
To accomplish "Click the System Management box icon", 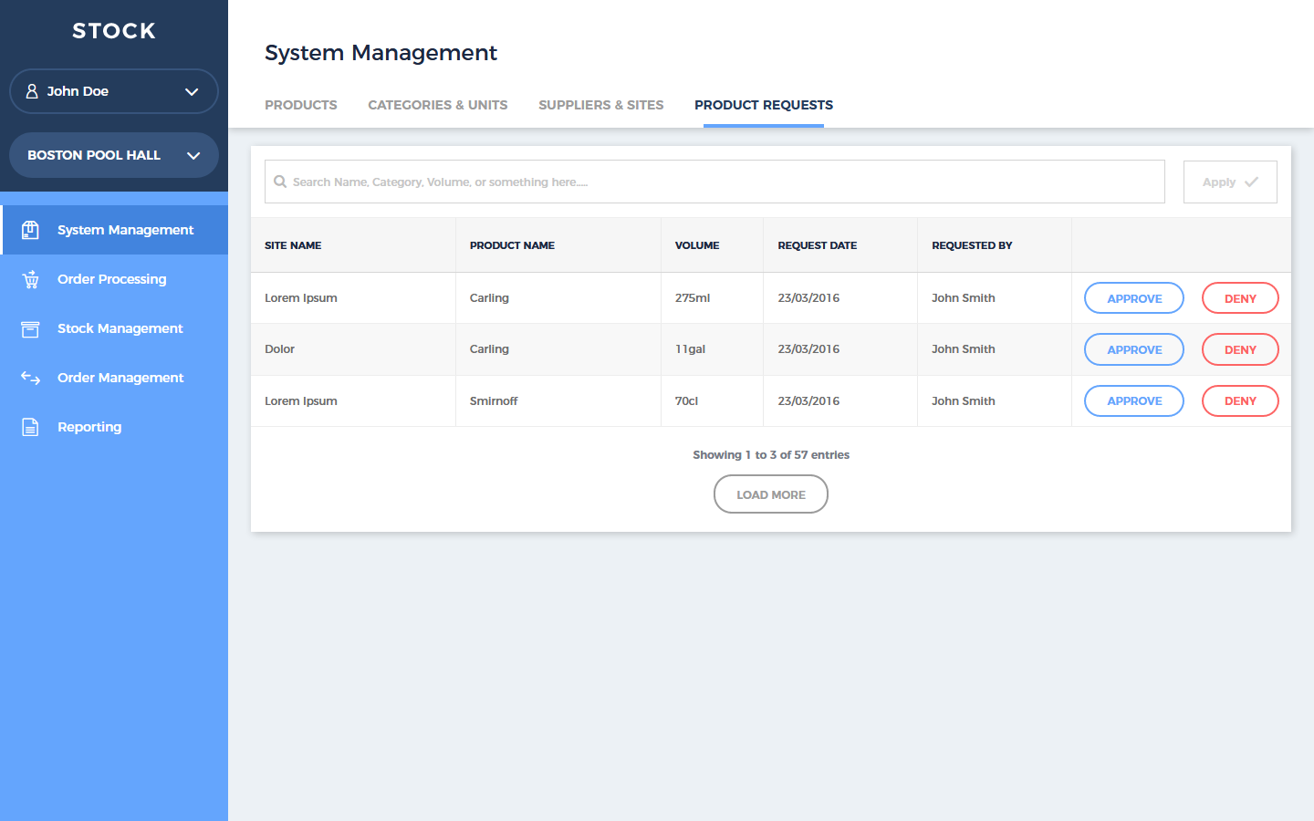I will pyautogui.click(x=30, y=230).
